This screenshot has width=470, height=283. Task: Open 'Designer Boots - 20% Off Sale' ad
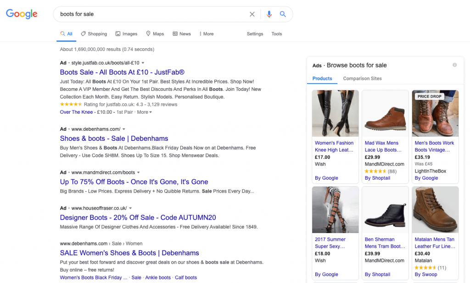138,217
